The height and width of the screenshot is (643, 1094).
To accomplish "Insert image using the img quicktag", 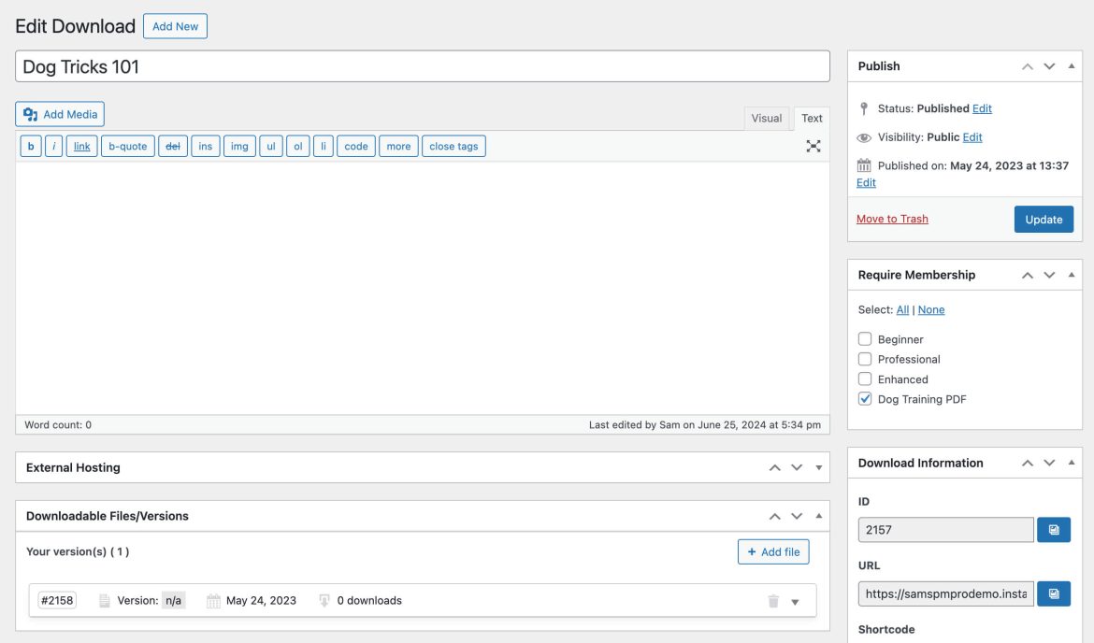I will coord(239,146).
